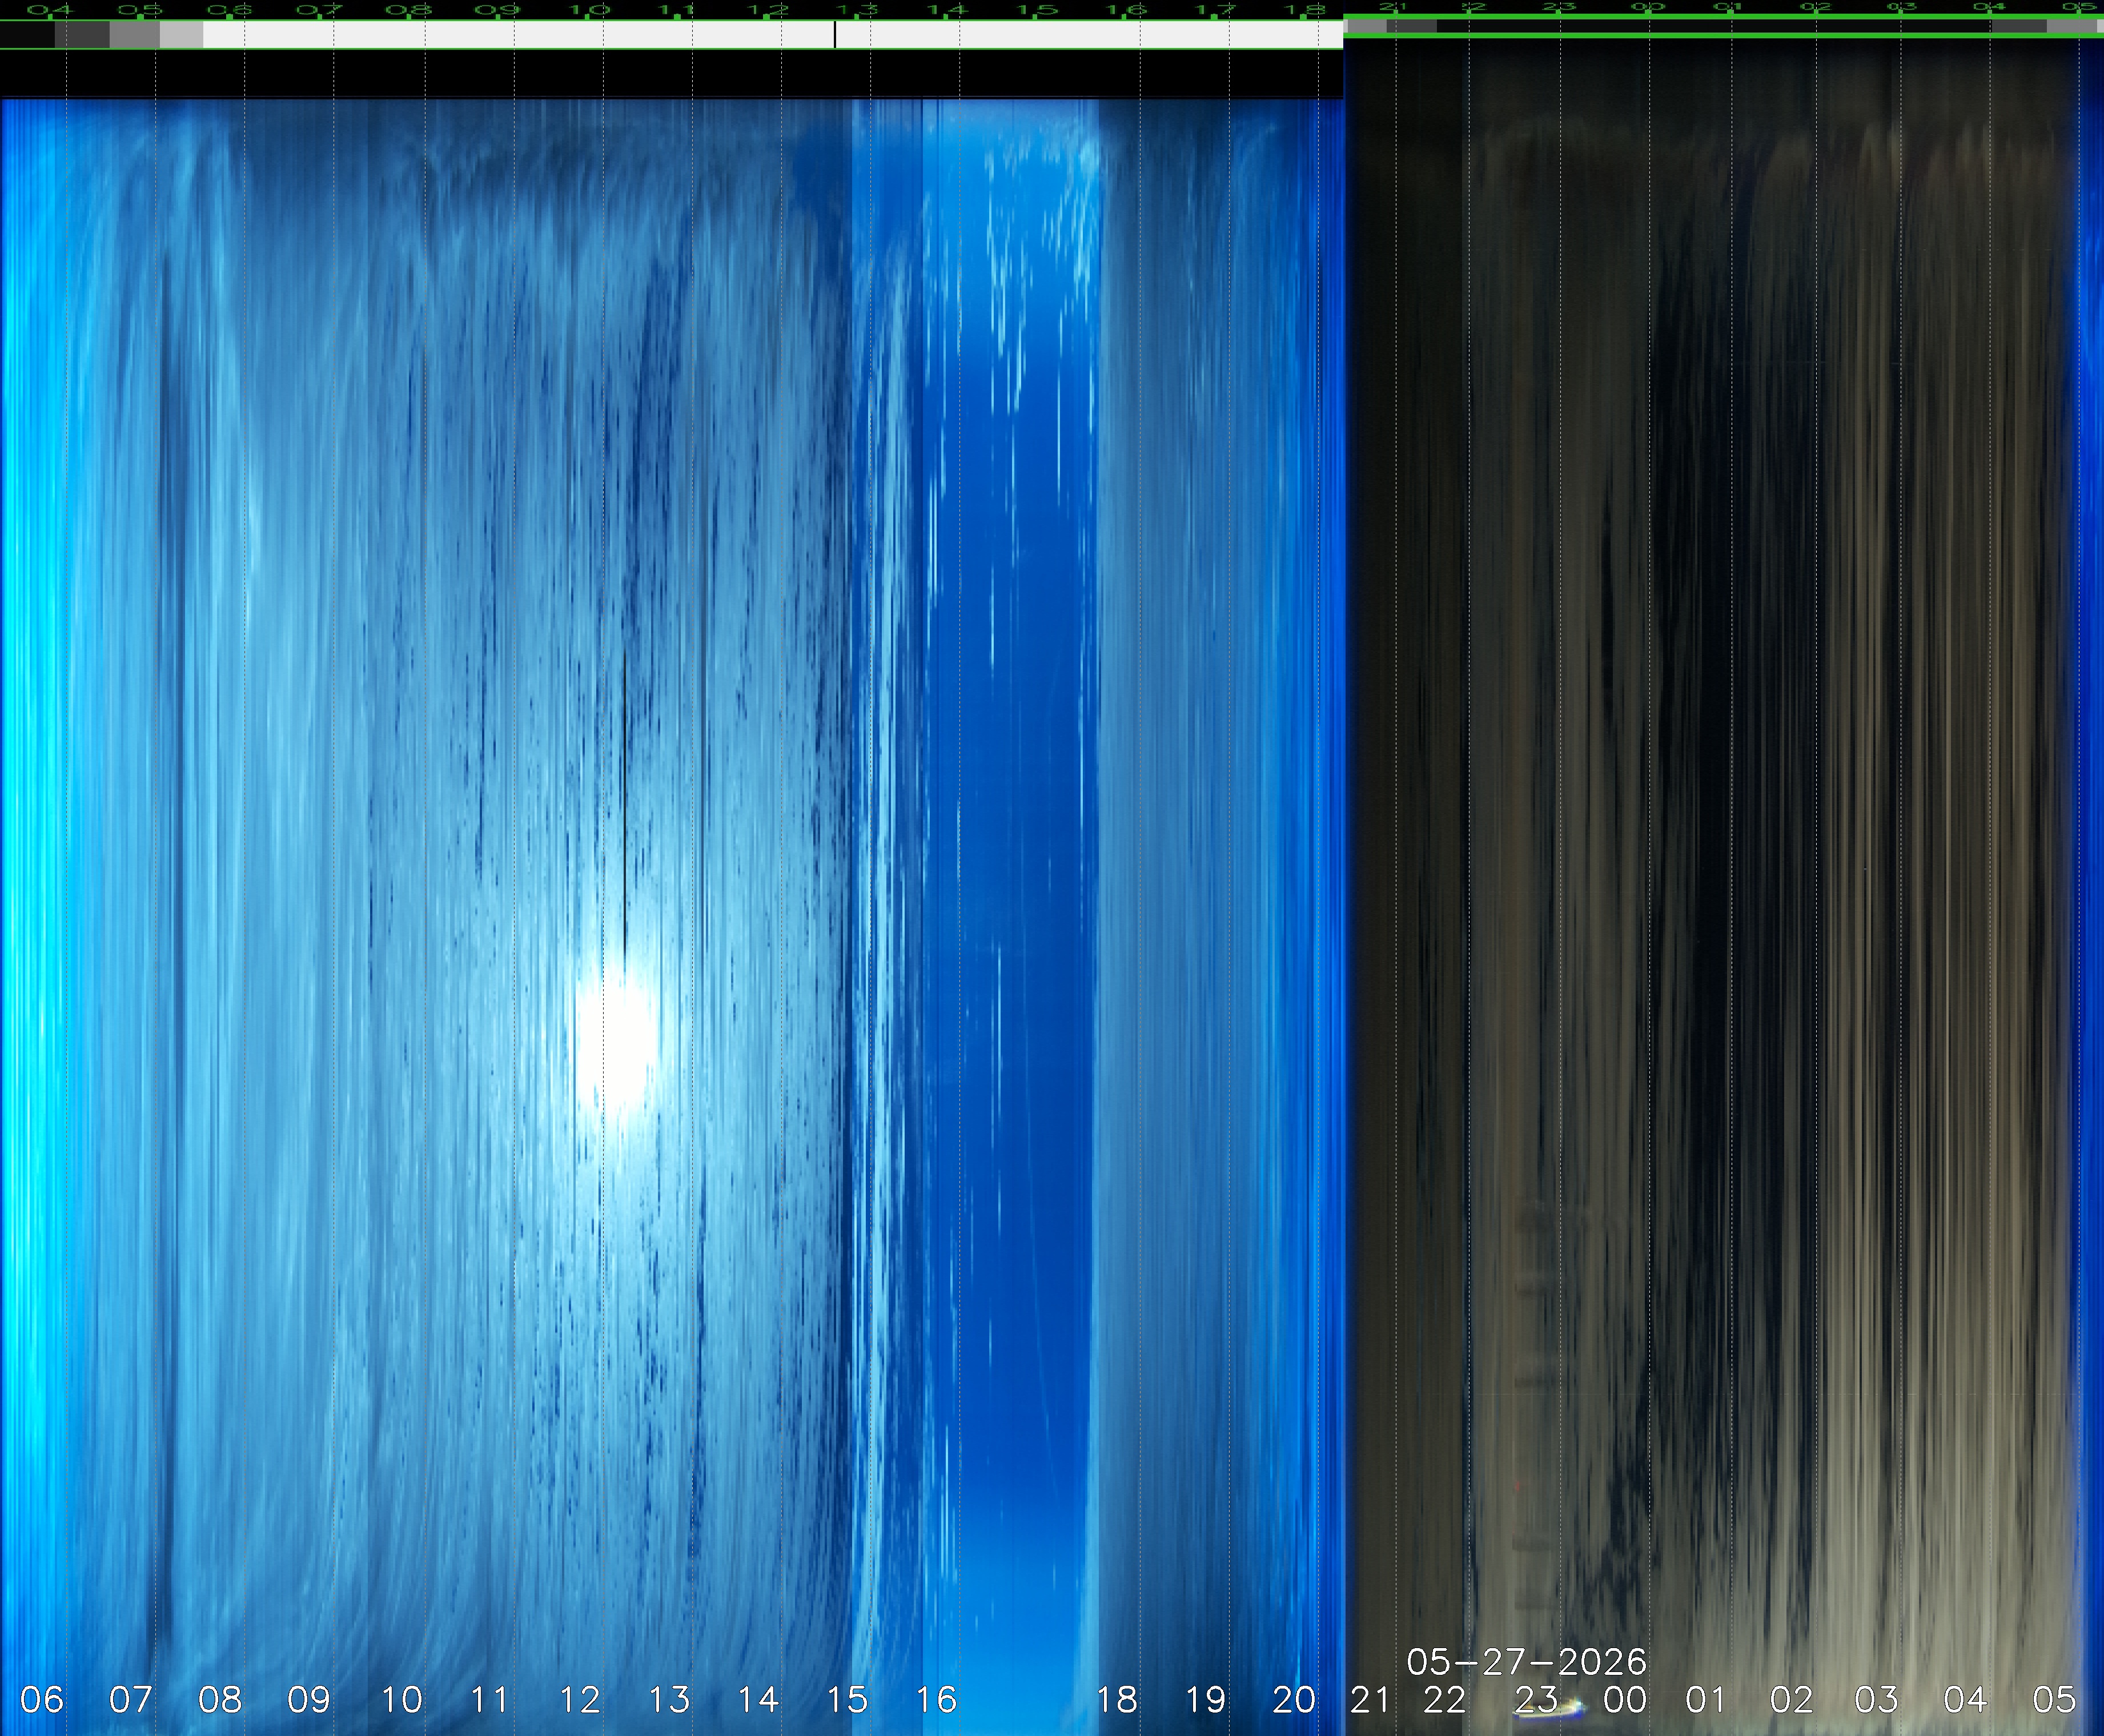Click the bottom 06 hour label

(41, 1699)
